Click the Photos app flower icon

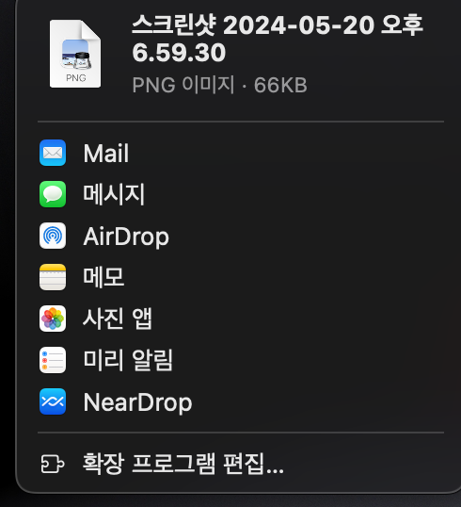53,319
